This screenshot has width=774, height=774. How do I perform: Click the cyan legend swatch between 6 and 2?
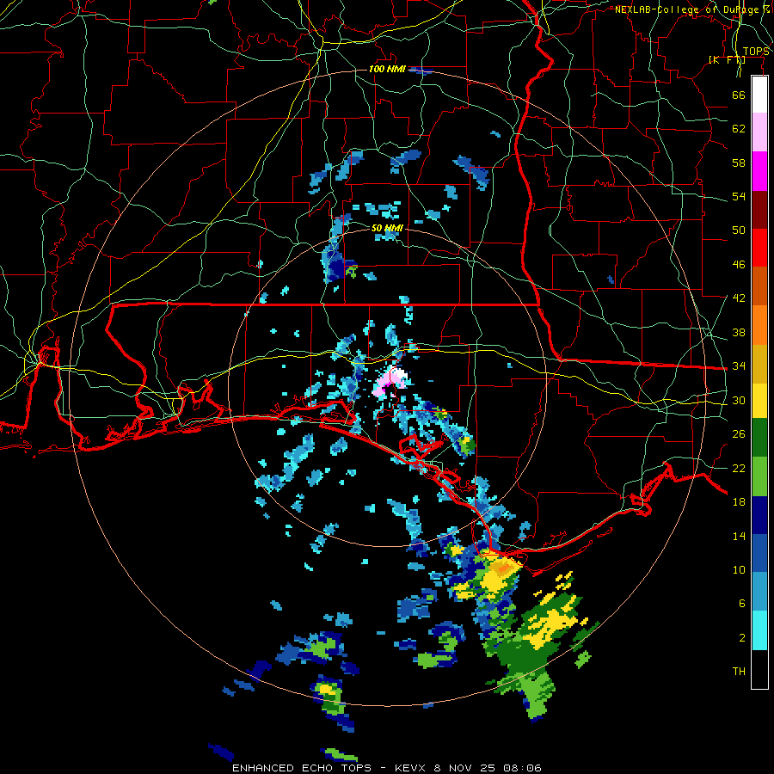click(x=759, y=630)
